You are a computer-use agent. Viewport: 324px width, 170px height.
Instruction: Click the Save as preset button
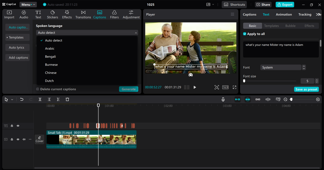point(306,89)
